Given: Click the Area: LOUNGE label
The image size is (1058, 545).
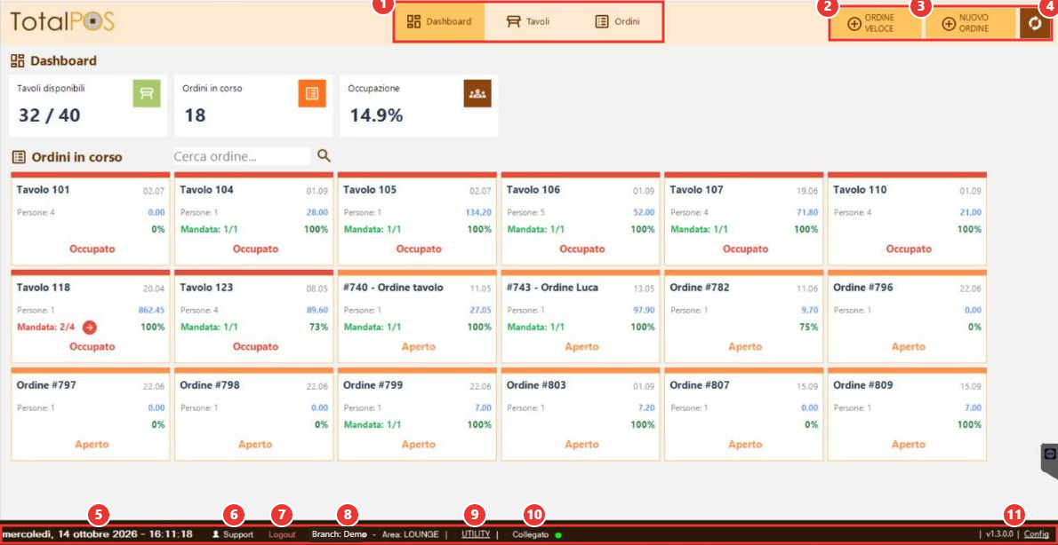Looking at the screenshot, I should tap(410, 534).
